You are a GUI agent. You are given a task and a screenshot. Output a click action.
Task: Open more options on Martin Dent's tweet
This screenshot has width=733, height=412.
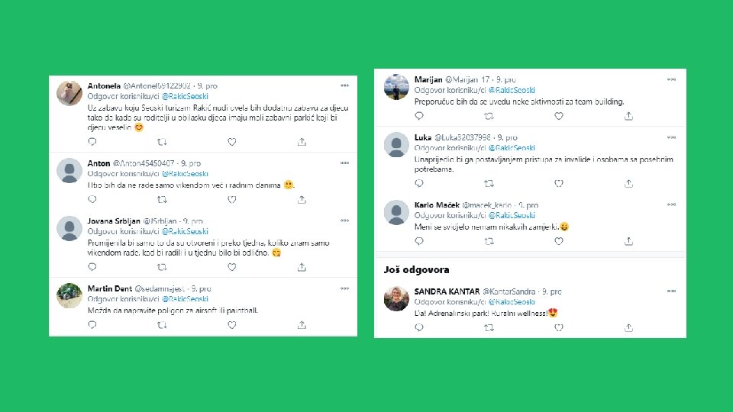[344, 288]
